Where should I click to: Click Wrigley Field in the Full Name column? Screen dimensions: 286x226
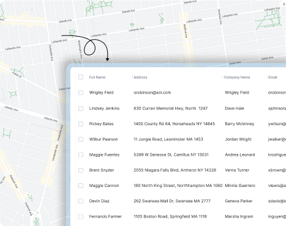tap(101, 93)
